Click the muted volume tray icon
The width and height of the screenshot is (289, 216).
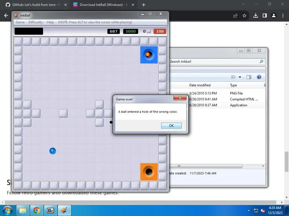click(x=263, y=210)
